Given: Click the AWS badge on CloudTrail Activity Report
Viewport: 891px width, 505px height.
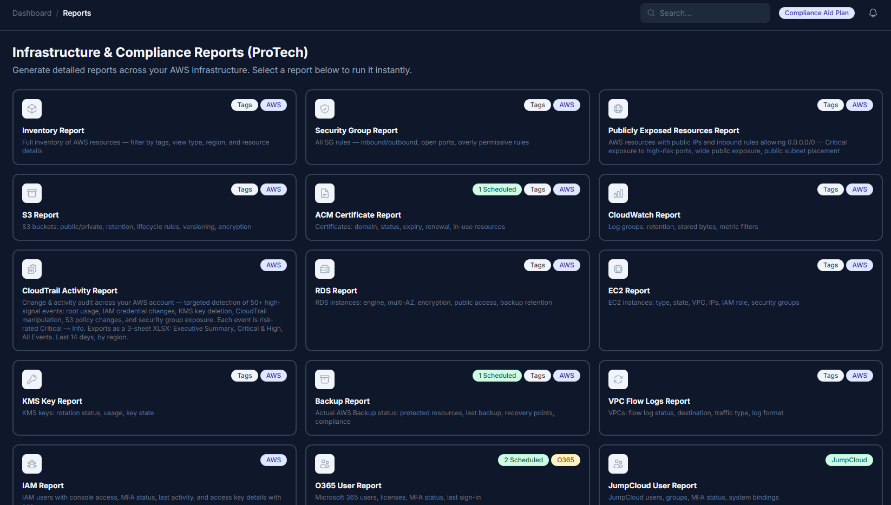Looking at the screenshot, I should pyautogui.click(x=273, y=265).
